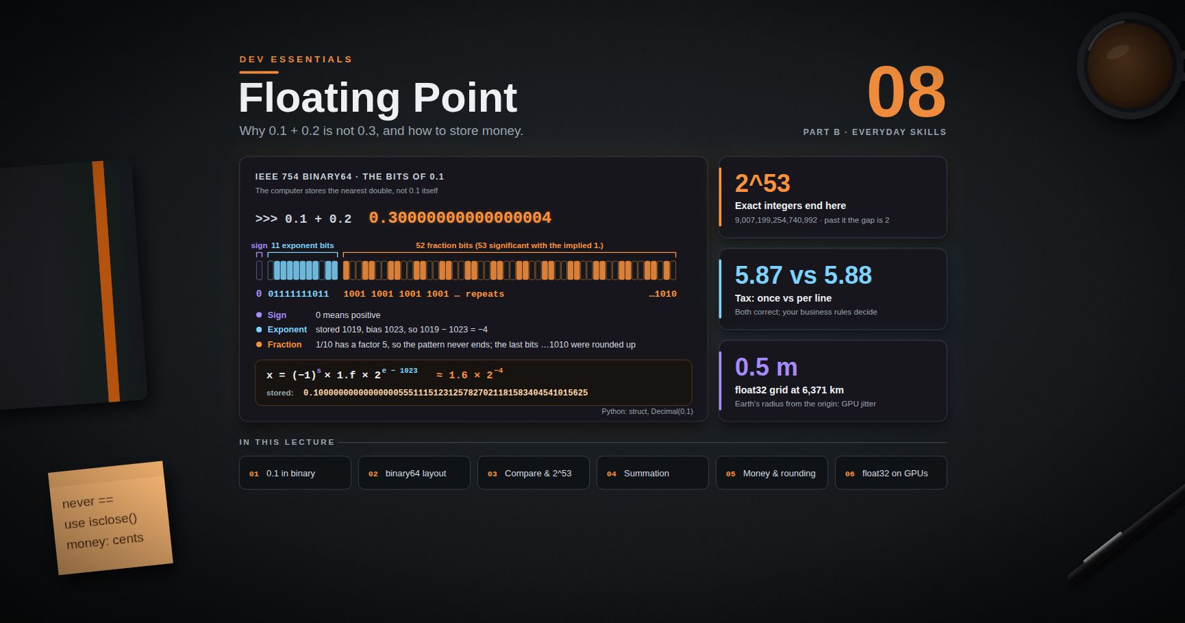Image resolution: width=1185 pixels, height=623 pixels.
Task: Click the result 0.30000000000000004
Action: click(x=460, y=218)
